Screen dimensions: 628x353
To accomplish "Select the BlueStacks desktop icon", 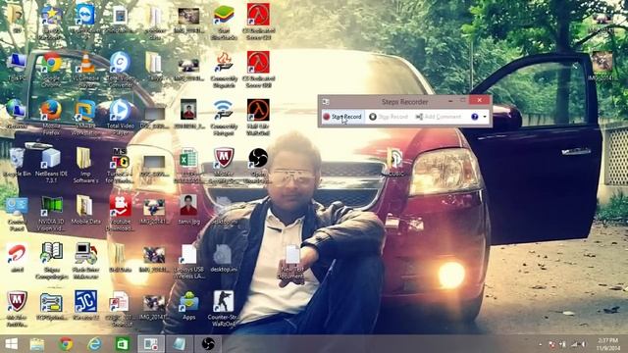I will tap(224, 22).
